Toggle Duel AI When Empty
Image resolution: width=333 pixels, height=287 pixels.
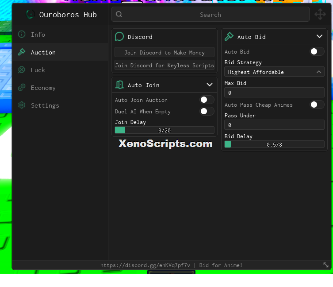[207, 111]
